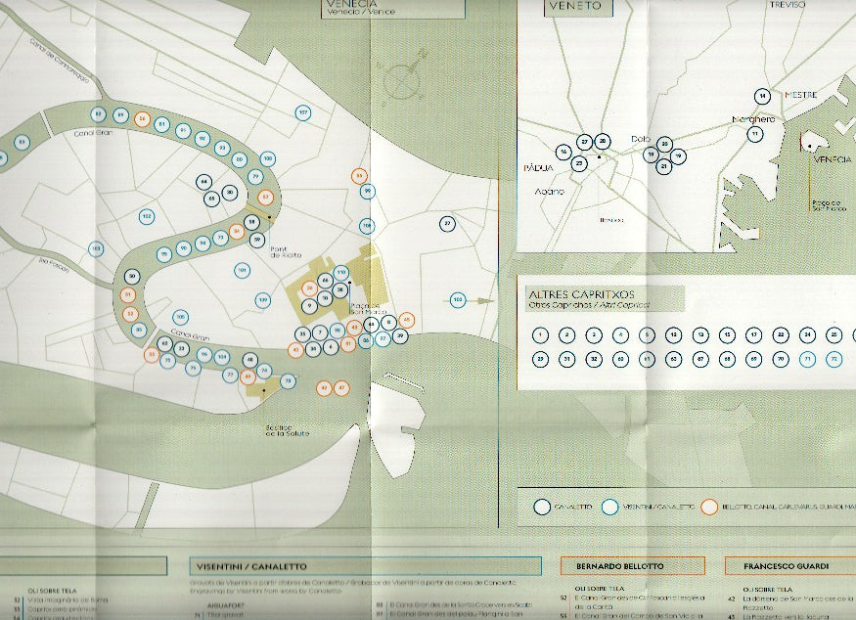Click the light-blue marker 71 under Altres Capritxos
856x620 pixels.
[x=807, y=359]
